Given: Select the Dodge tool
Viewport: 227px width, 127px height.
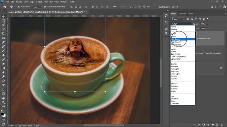Looking at the screenshot, I should click(3, 77).
